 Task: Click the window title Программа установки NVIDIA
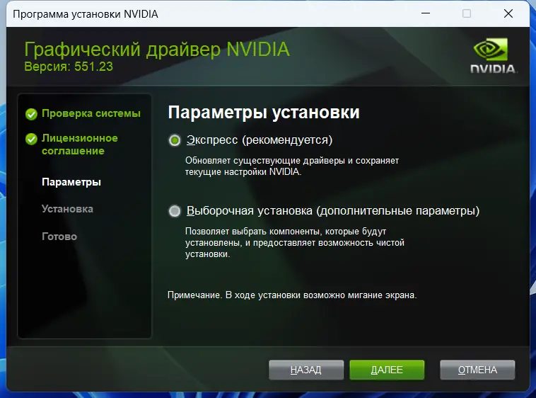pyautogui.click(x=86, y=14)
